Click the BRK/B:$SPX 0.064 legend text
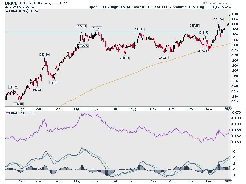Viewport: 246px width, 184px height. click(22, 113)
